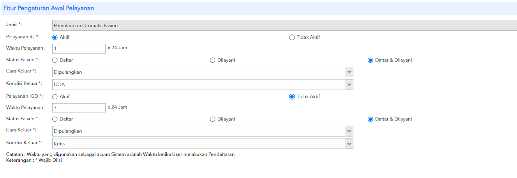Viewport: 517px width, 178px height.
Task: Open Kondisi Keluar Kritis dropdown arrow
Action: pyautogui.click(x=349, y=143)
